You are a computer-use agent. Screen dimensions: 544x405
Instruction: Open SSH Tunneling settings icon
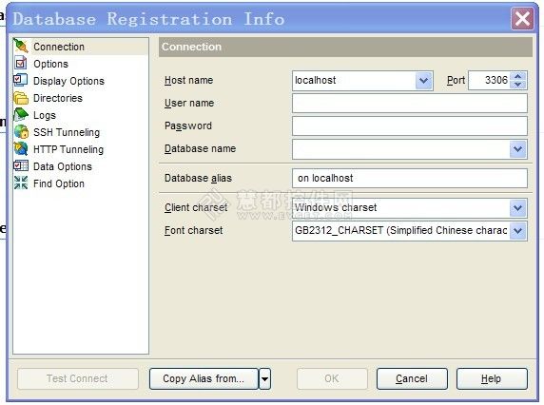pyautogui.click(x=21, y=132)
